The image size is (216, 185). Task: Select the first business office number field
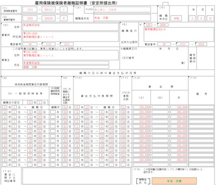coord(30,18)
